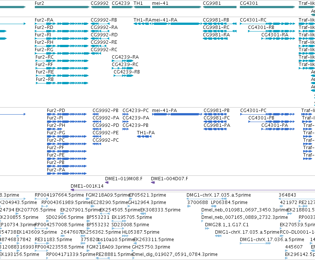Select the CG9992-RB transcript
Screen dimensions: 315x260
coord(100,24)
